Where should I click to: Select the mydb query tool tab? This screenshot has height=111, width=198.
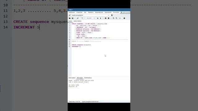[x=125, y=12]
